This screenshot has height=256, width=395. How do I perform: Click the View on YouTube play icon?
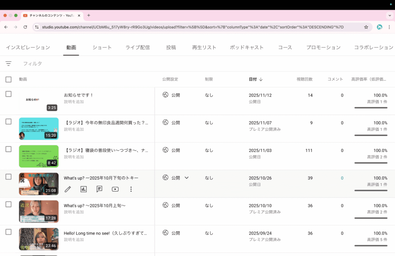[115, 189]
